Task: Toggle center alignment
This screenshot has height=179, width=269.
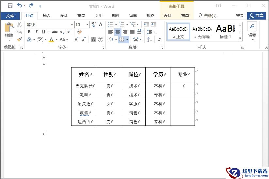Action: (118, 32)
